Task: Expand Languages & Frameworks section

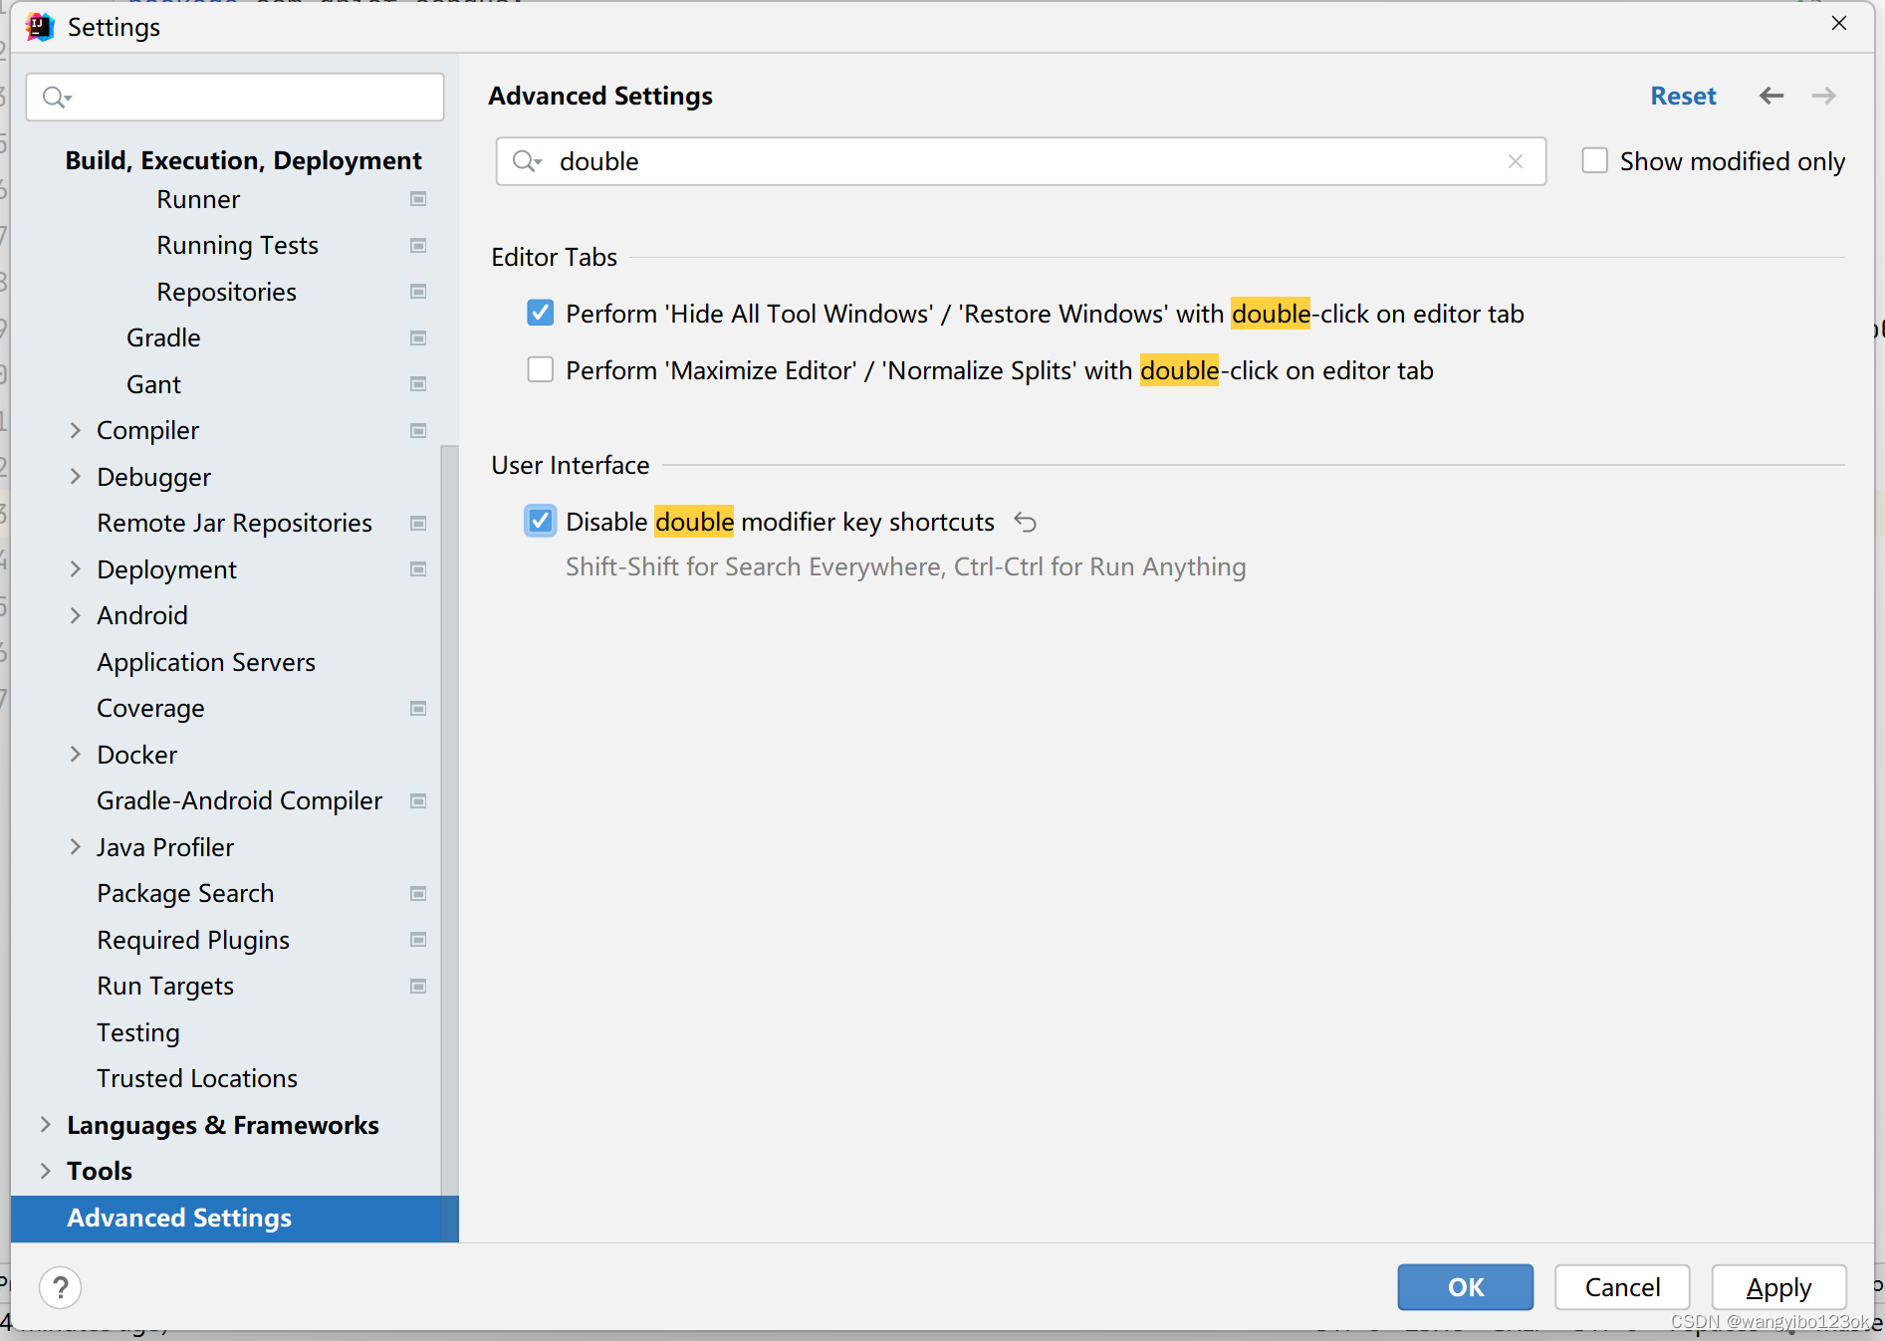Action: (46, 1125)
